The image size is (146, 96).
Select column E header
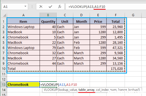(98, 15)
